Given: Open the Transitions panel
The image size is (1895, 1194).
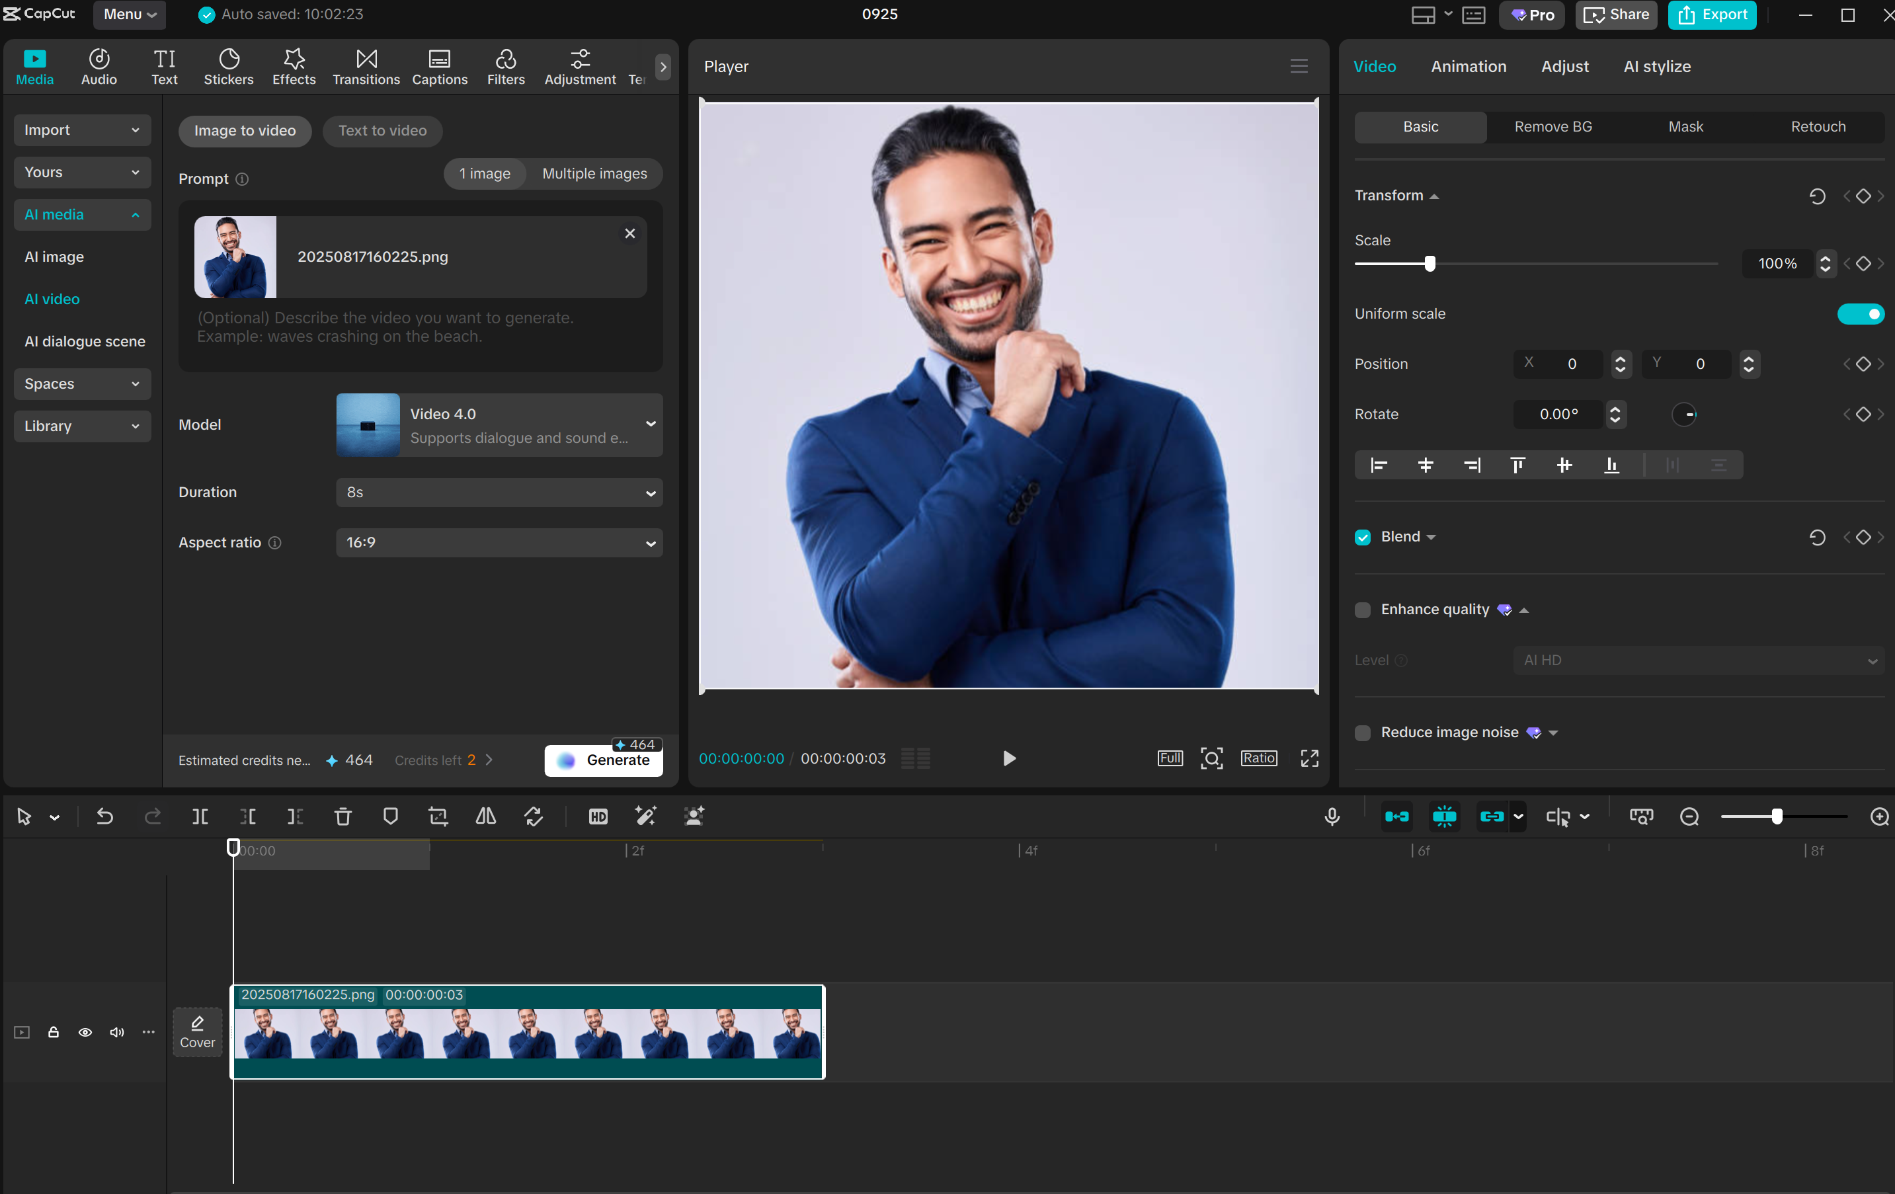Looking at the screenshot, I should (x=366, y=66).
